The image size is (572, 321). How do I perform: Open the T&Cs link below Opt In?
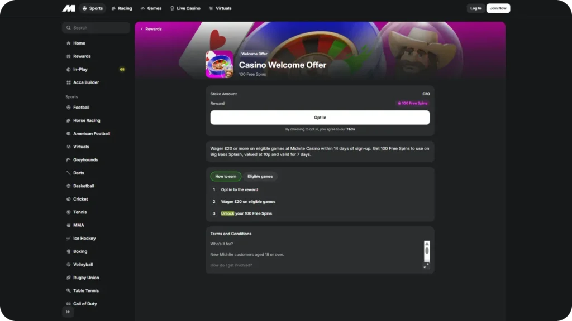click(x=351, y=129)
